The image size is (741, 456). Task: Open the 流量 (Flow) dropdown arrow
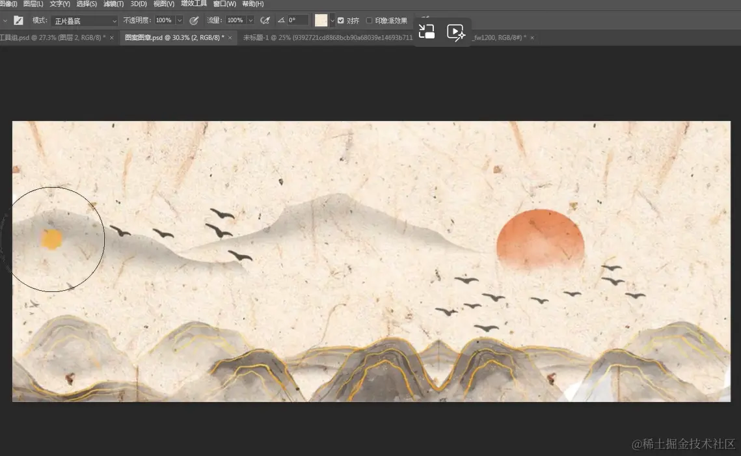pos(250,20)
